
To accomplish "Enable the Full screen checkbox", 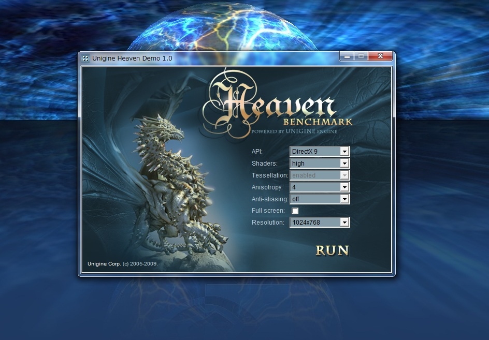I will click(295, 211).
